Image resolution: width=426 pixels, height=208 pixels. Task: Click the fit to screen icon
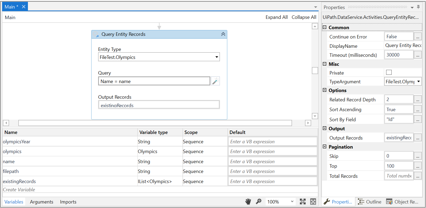point(303,202)
